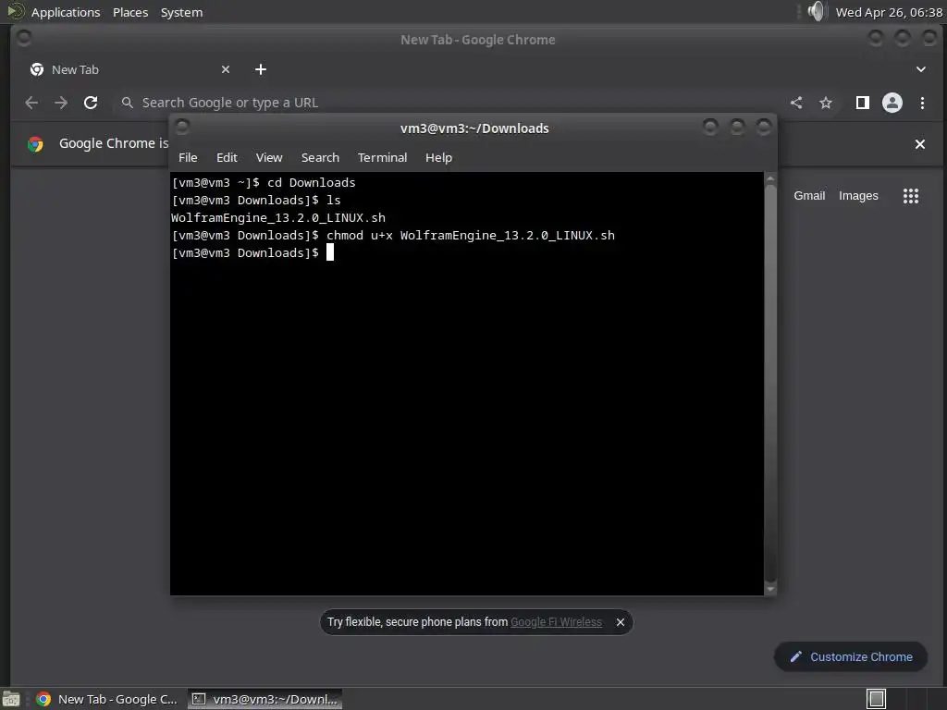Open Chrome profile avatar
The height and width of the screenshot is (710, 947).
click(x=892, y=103)
